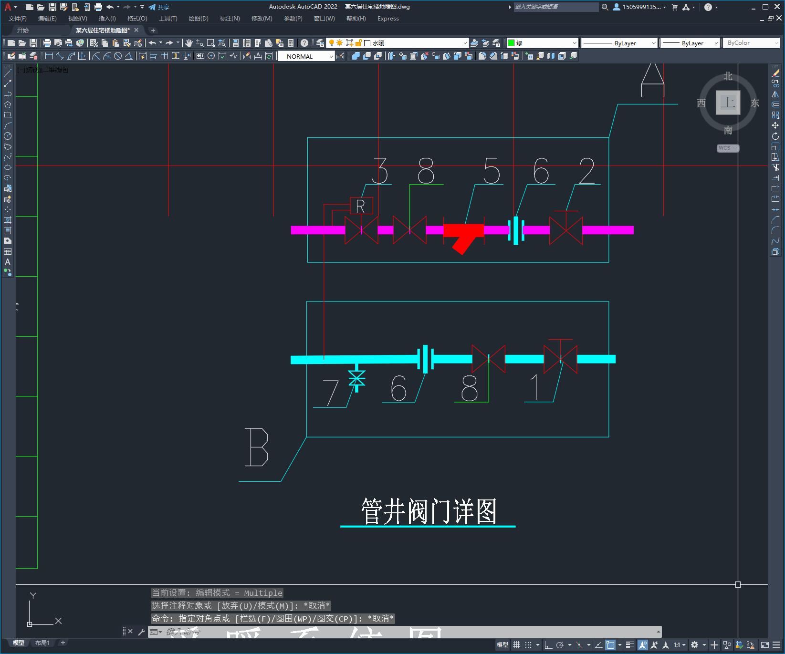
Task: Click the Undo arrow in quick access toolbar
Action: tap(110, 7)
